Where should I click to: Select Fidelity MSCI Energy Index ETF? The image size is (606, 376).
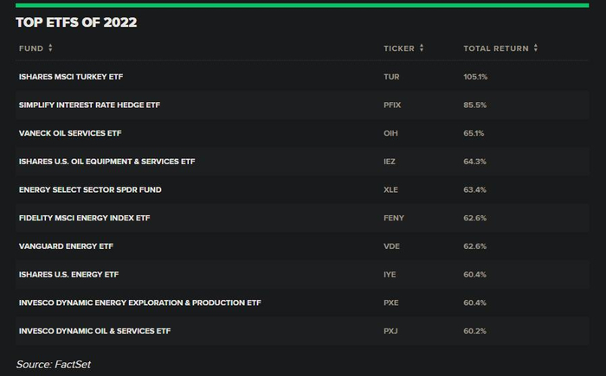84,218
